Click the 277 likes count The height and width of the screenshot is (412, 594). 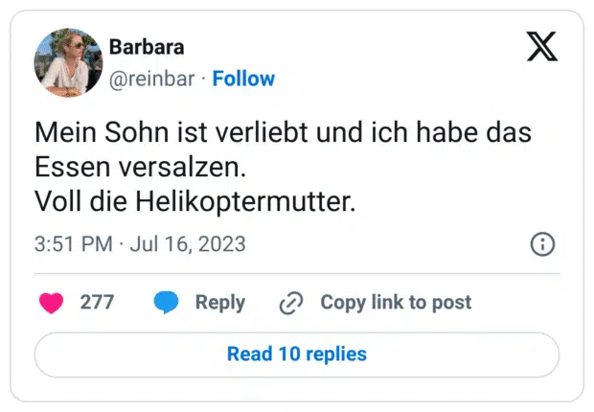(x=97, y=303)
